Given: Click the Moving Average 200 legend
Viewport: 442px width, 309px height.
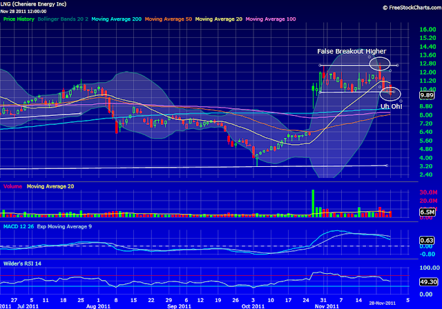Looking at the screenshot, I should coord(117,19).
